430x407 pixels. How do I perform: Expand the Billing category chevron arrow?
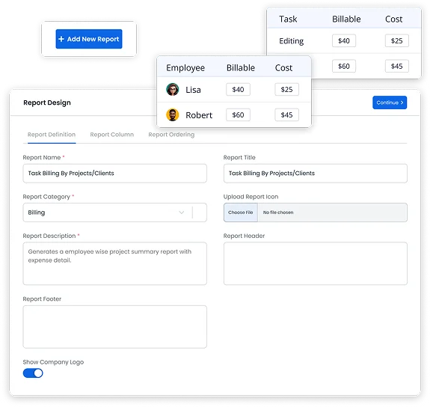click(x=181, y=212)
